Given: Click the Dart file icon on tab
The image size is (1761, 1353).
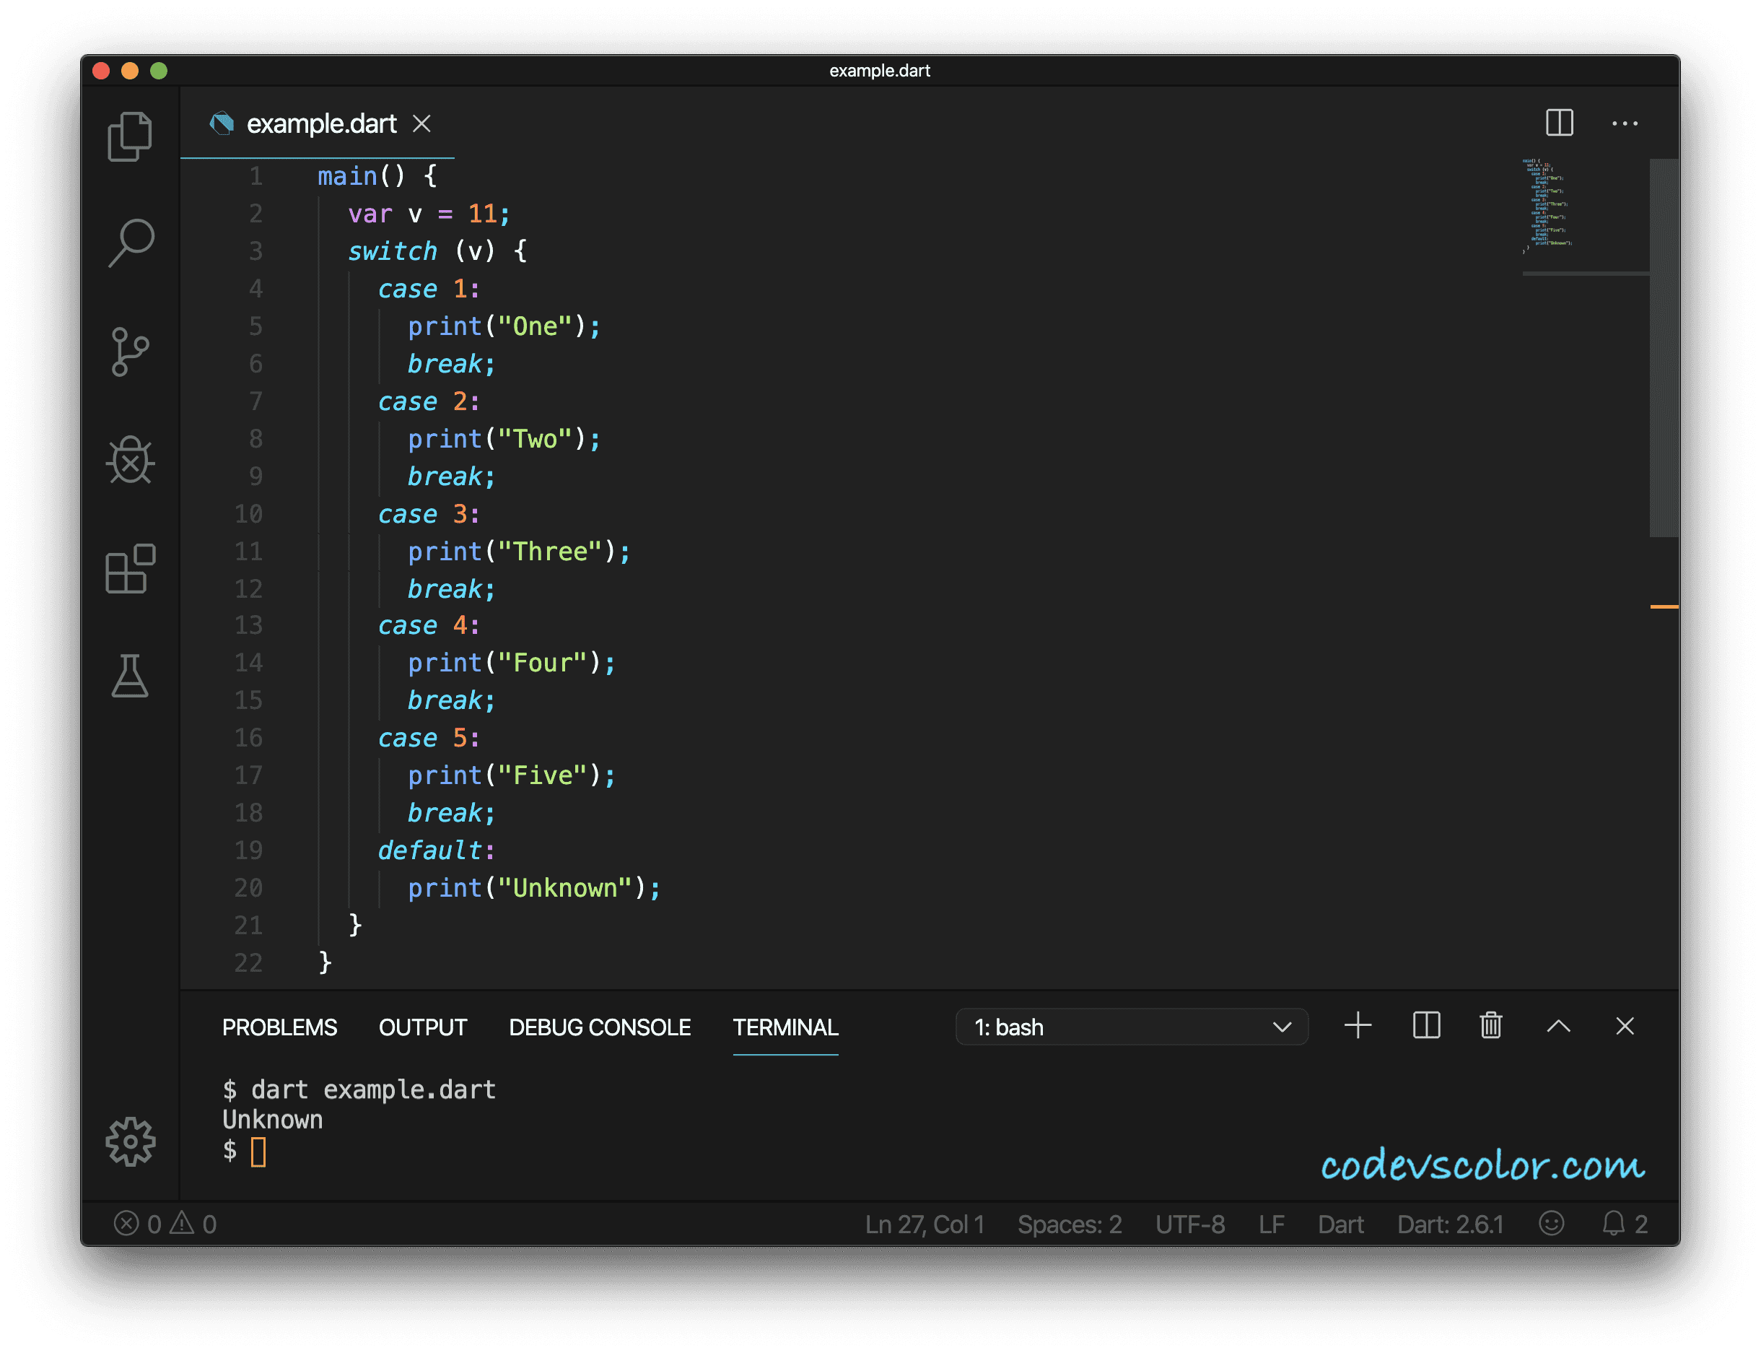Looking at the screenshot, I should point(222,123).
